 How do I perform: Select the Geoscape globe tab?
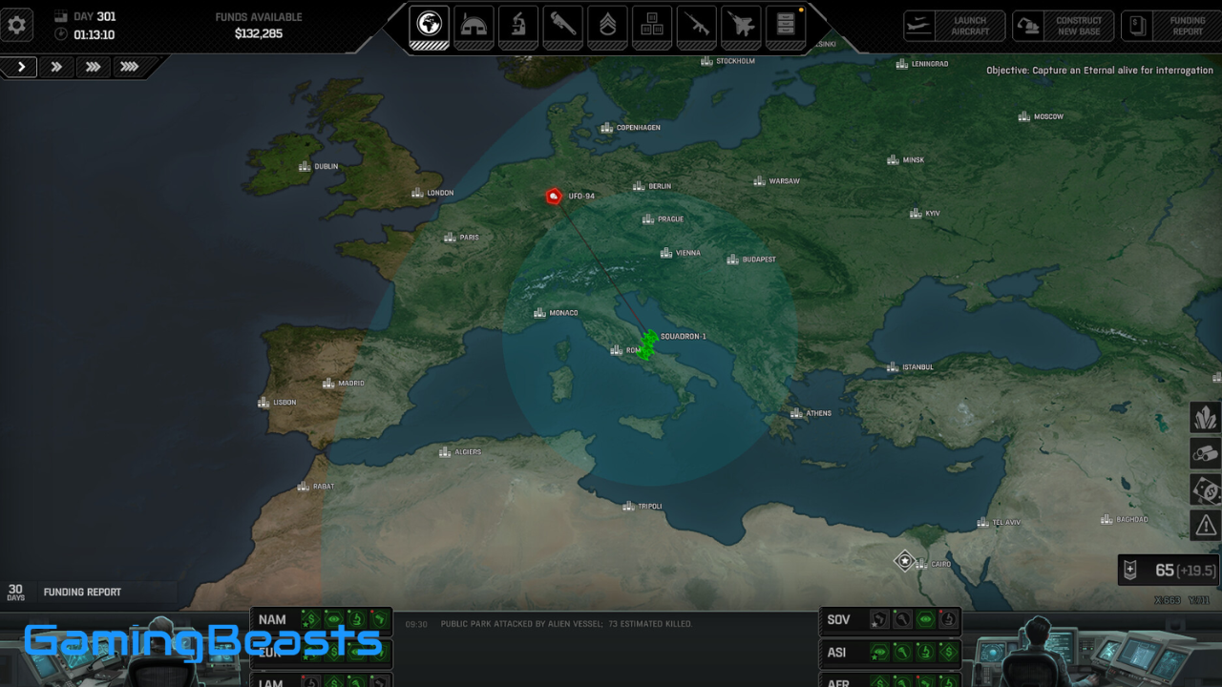pyautogui.click(x=430, y=26)
